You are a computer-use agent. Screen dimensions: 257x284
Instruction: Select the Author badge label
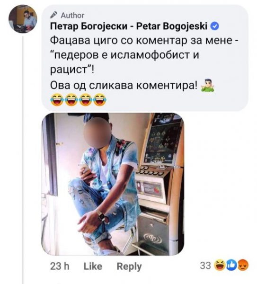72,16
